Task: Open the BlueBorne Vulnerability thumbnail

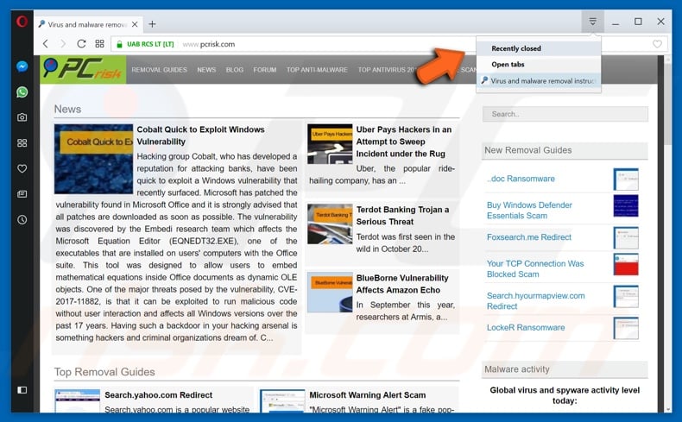Action: (x=330, y=293)
